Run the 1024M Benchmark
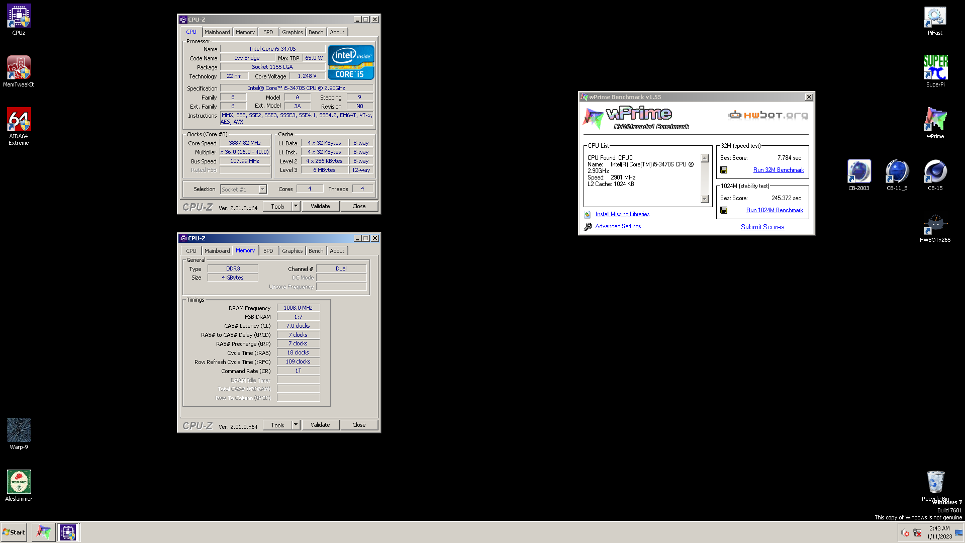 coord(775,210)
